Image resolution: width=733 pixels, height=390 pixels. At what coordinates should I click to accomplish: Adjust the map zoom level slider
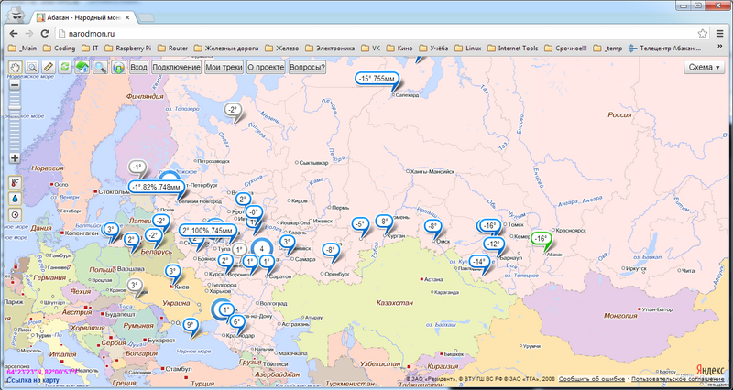[15, 108]
